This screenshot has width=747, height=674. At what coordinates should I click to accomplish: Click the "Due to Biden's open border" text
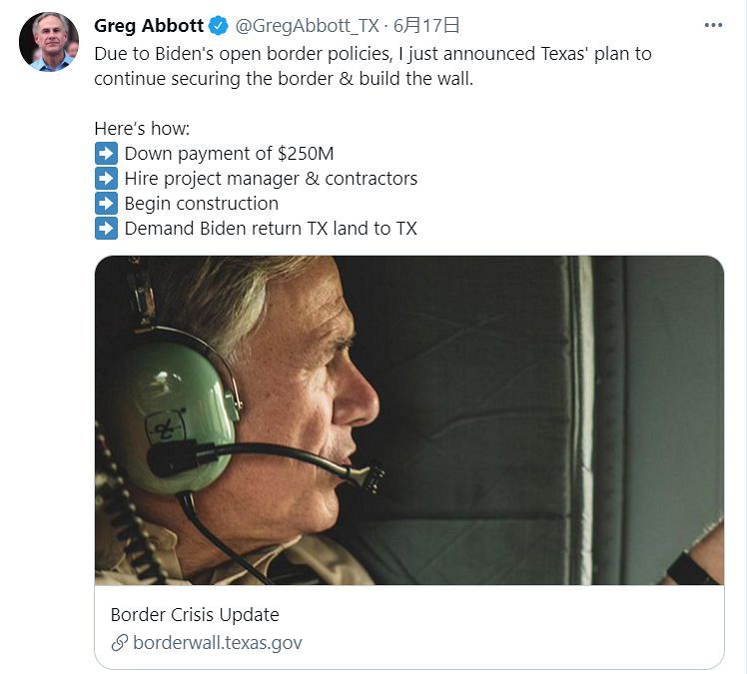244,54
